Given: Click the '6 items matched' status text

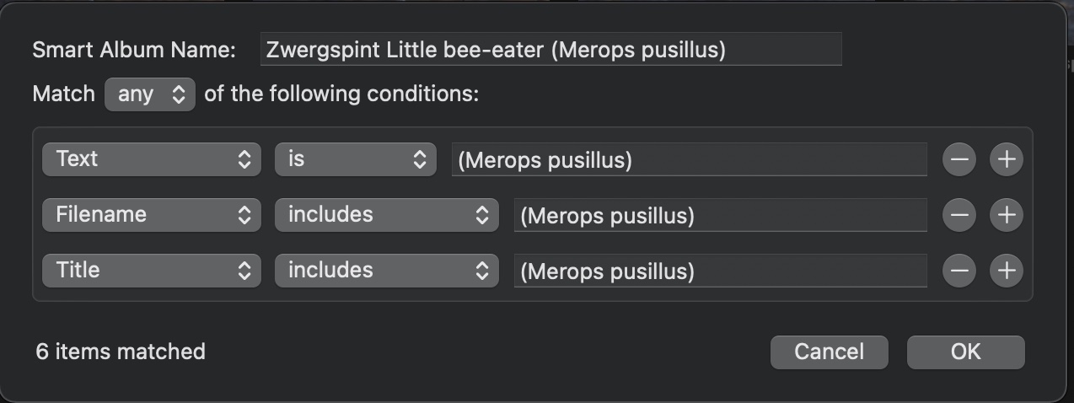Looking at the screenshot, I should coord(121,352).
